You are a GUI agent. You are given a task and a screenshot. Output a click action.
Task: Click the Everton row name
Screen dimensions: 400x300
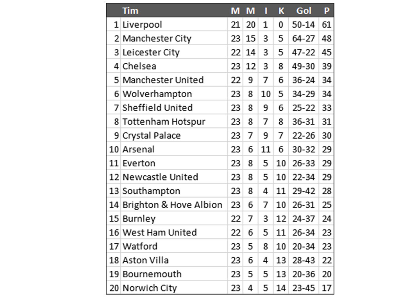(x=139, y=163)
